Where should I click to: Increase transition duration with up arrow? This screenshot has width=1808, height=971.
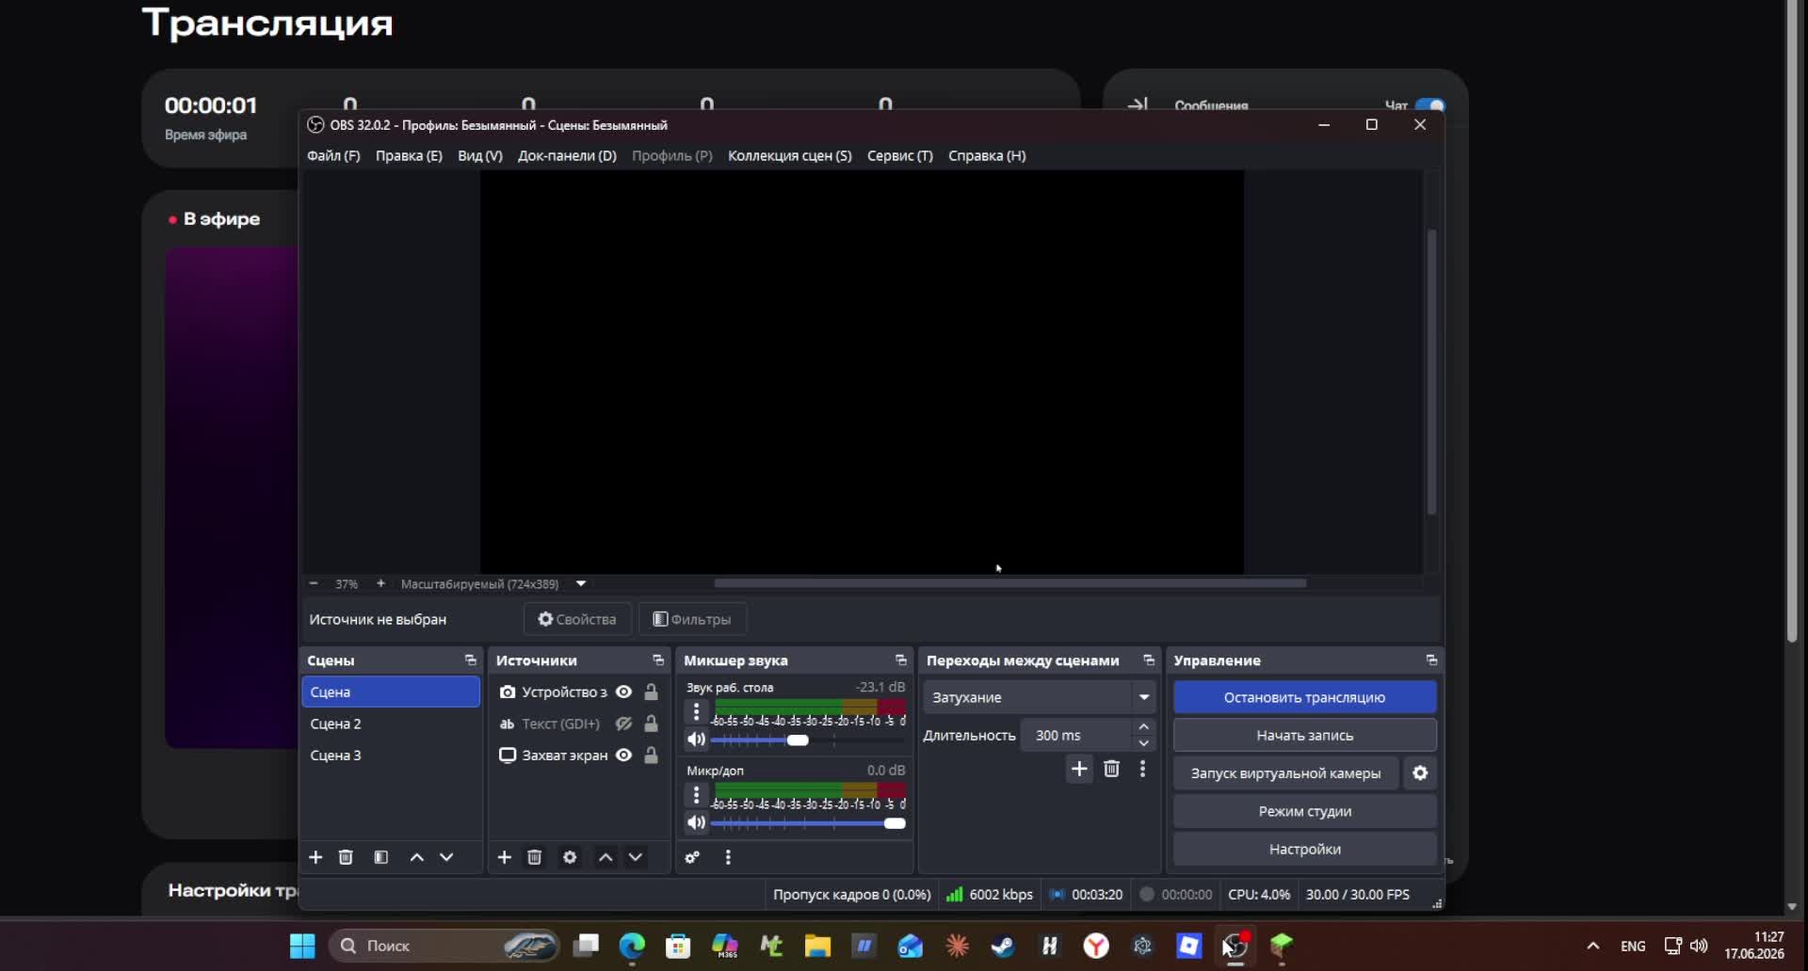1143,726
